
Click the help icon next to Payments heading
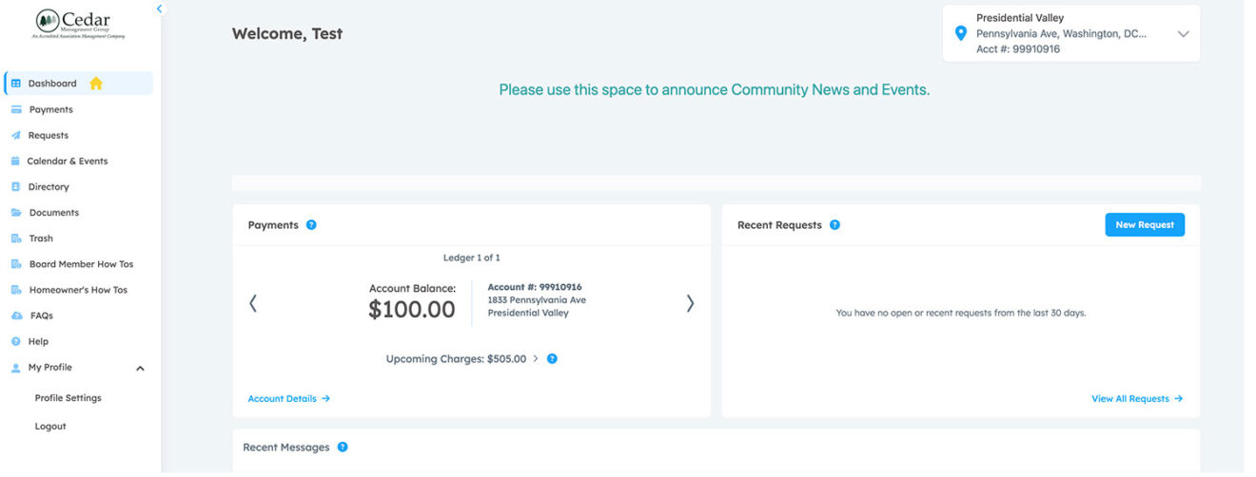coord(311,225)
